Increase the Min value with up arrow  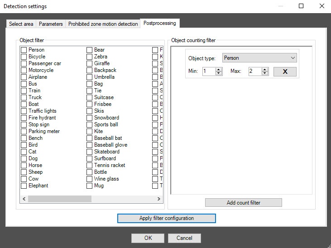[x=219, y=69]
